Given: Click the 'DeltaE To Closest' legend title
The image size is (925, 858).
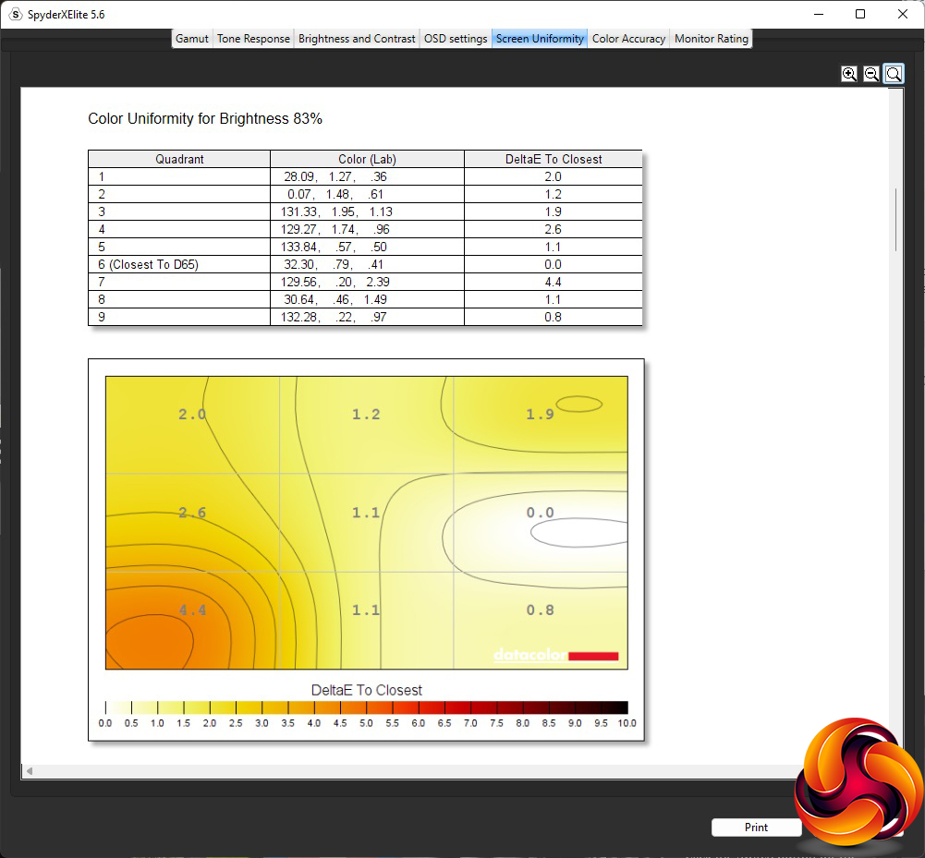Looking at the screenshot, I should [x=366, y=690].
